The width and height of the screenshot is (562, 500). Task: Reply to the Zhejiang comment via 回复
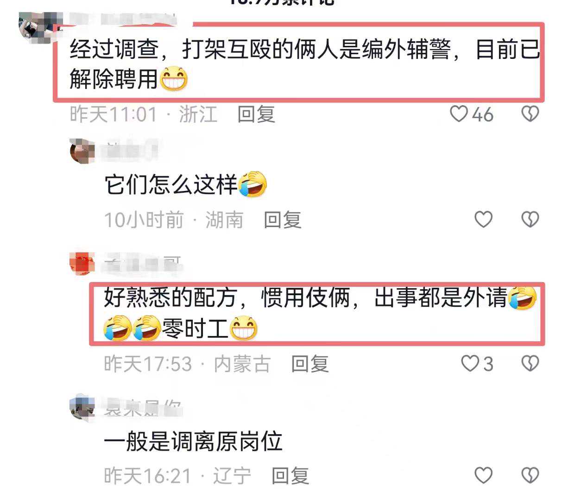256,114
